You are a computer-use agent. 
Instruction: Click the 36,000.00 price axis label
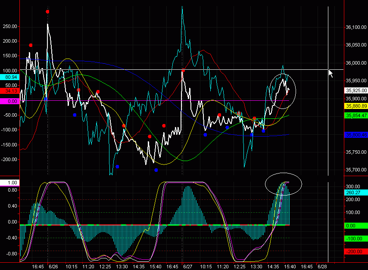coord(356,63)
